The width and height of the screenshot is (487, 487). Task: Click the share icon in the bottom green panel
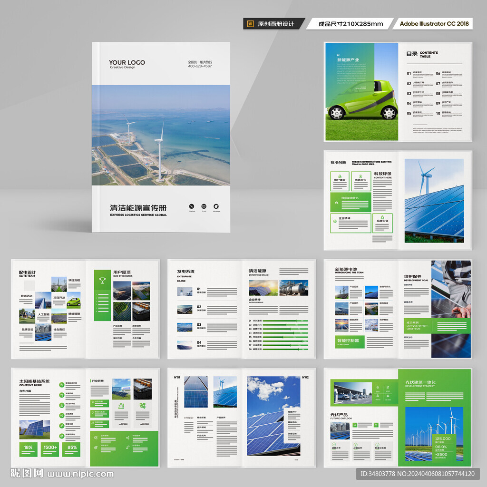pyautogui.click(x=127, y=438)
